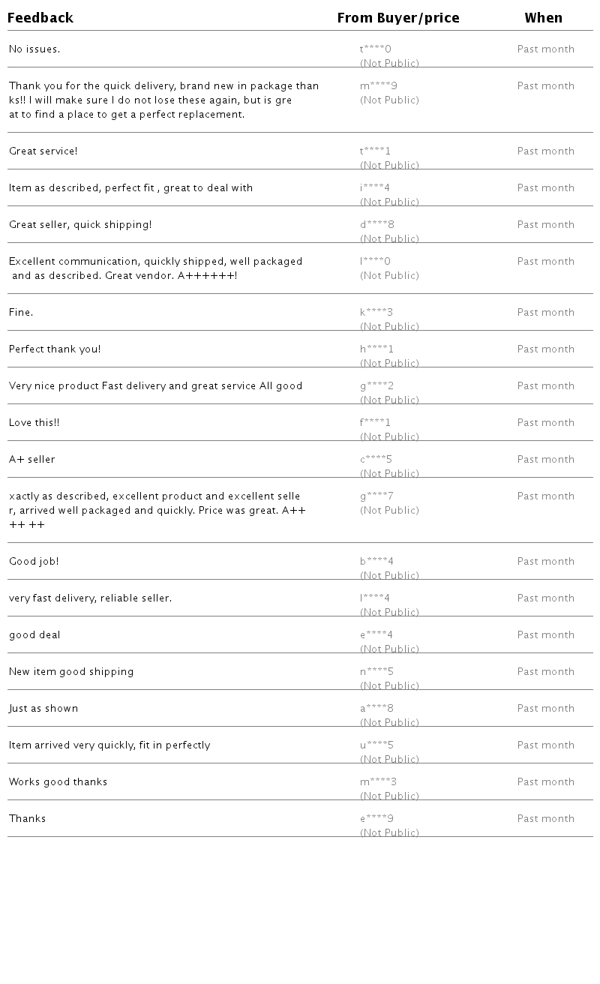Click the From Buyer/price column header
Image resolution: width=600 pixels, height=984 pixels.
(x=397, y=18)
